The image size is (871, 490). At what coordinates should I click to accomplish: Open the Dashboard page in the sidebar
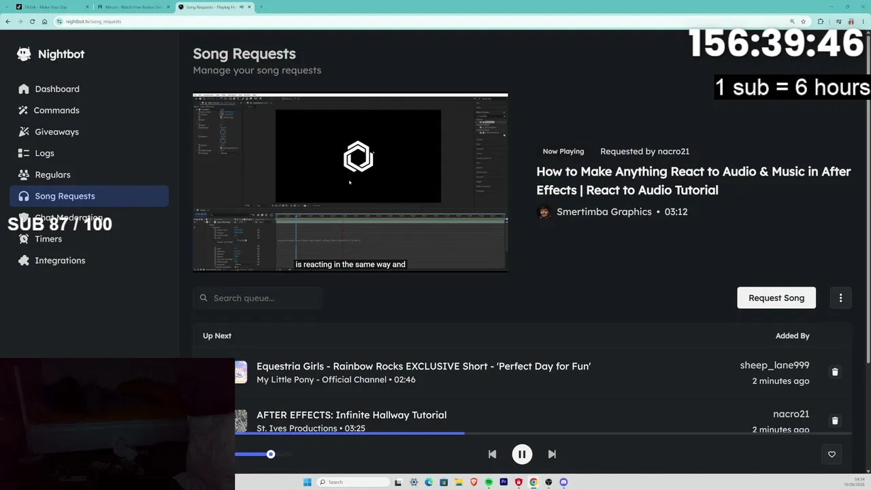click(x=89, y=89)
